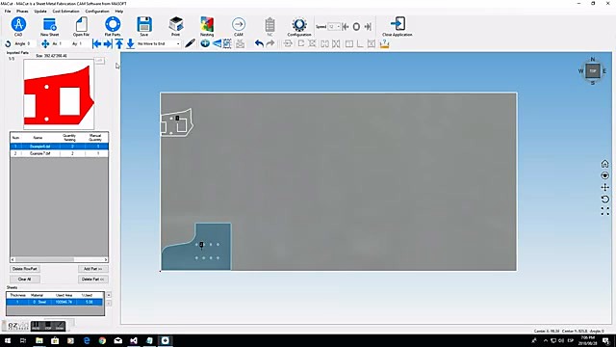Click the Ax value field
Viewport: 616px width, 347px height.
click(64, 43)
